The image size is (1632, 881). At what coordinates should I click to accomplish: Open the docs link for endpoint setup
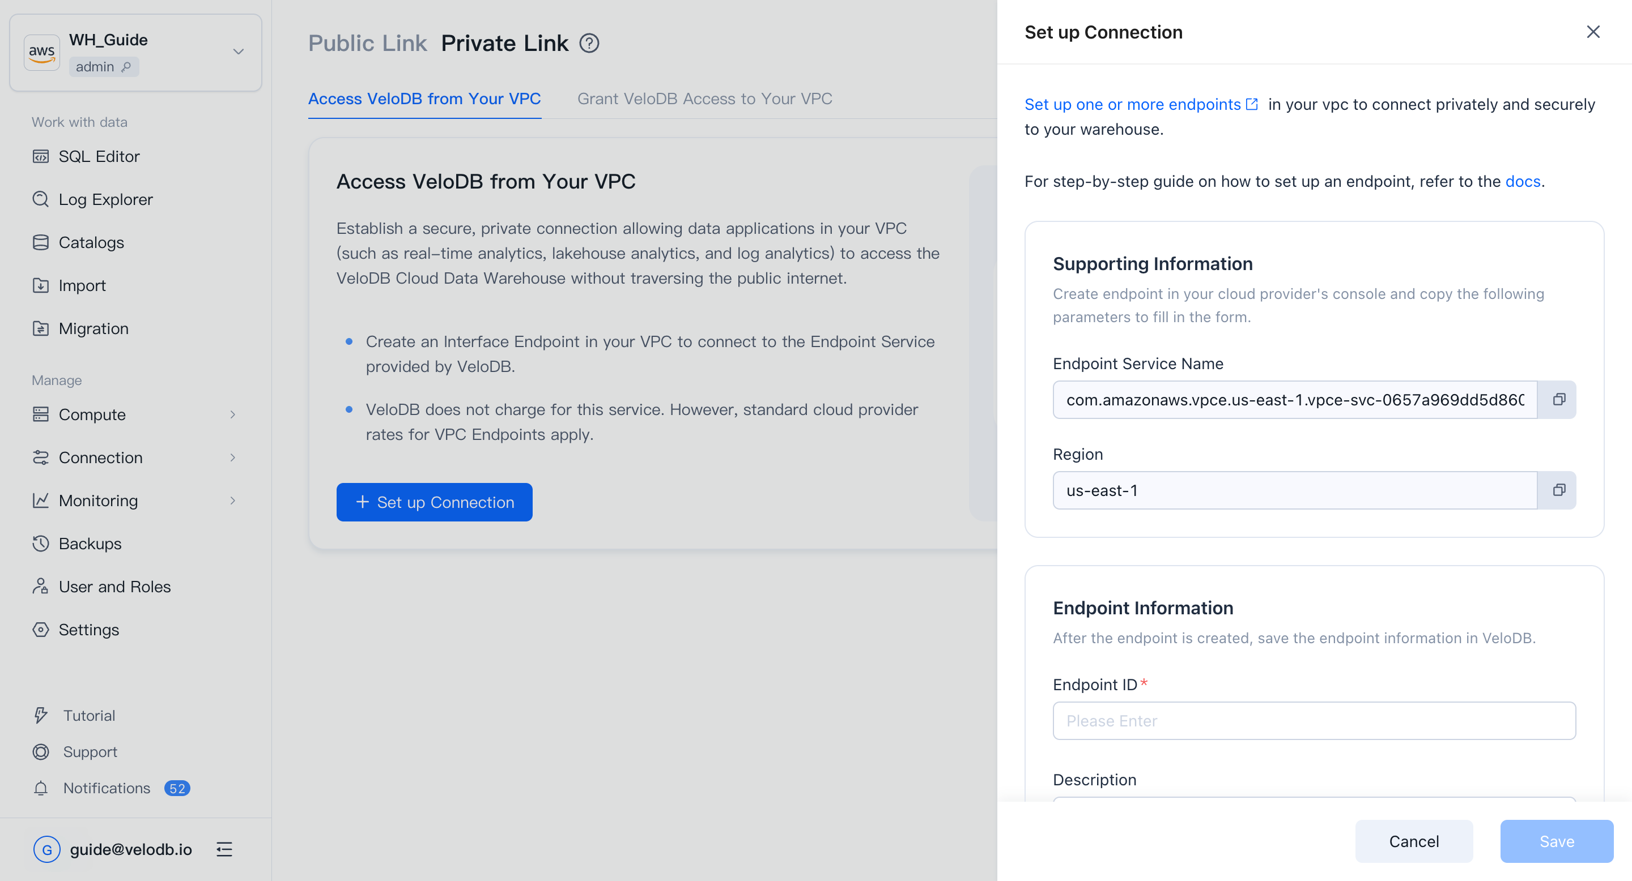pyautogui.click(x=1523, y=181)
